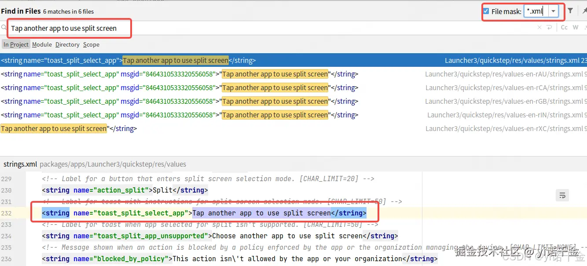Uncheck the File mask checkbox
This screenshot has width=587, height=266.
point(486,11)
